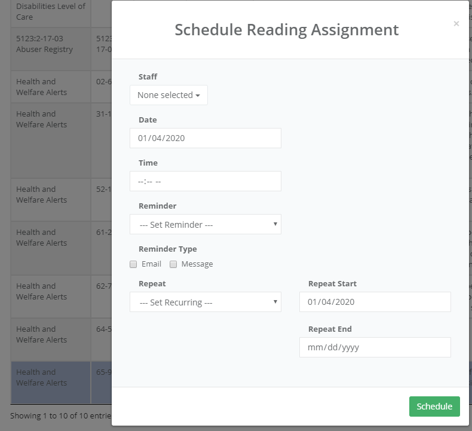Screen dimensions: 472x431
Task: Click the Repeat End date field
Action: coord(375,347)
